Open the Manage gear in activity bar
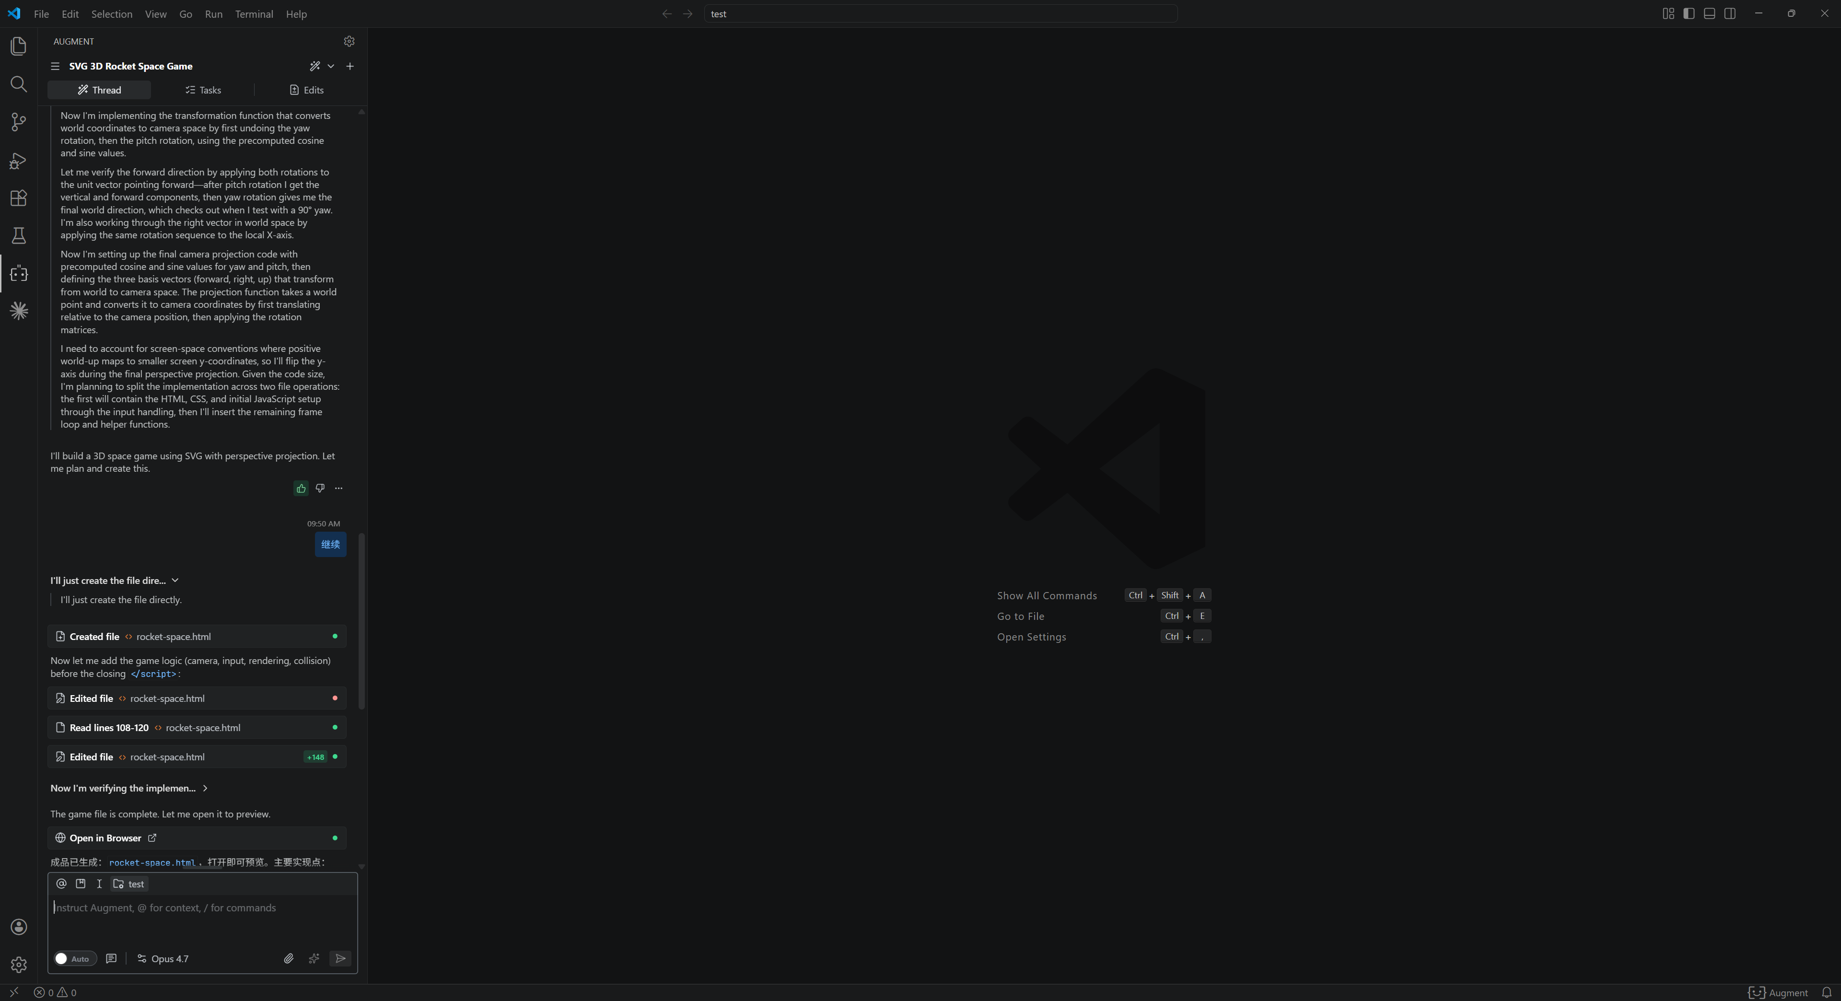Screen dimensions: 1841x1001 19,965
